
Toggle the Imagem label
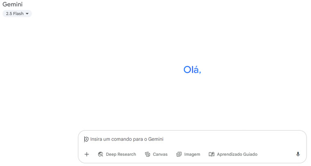(192, 154)
